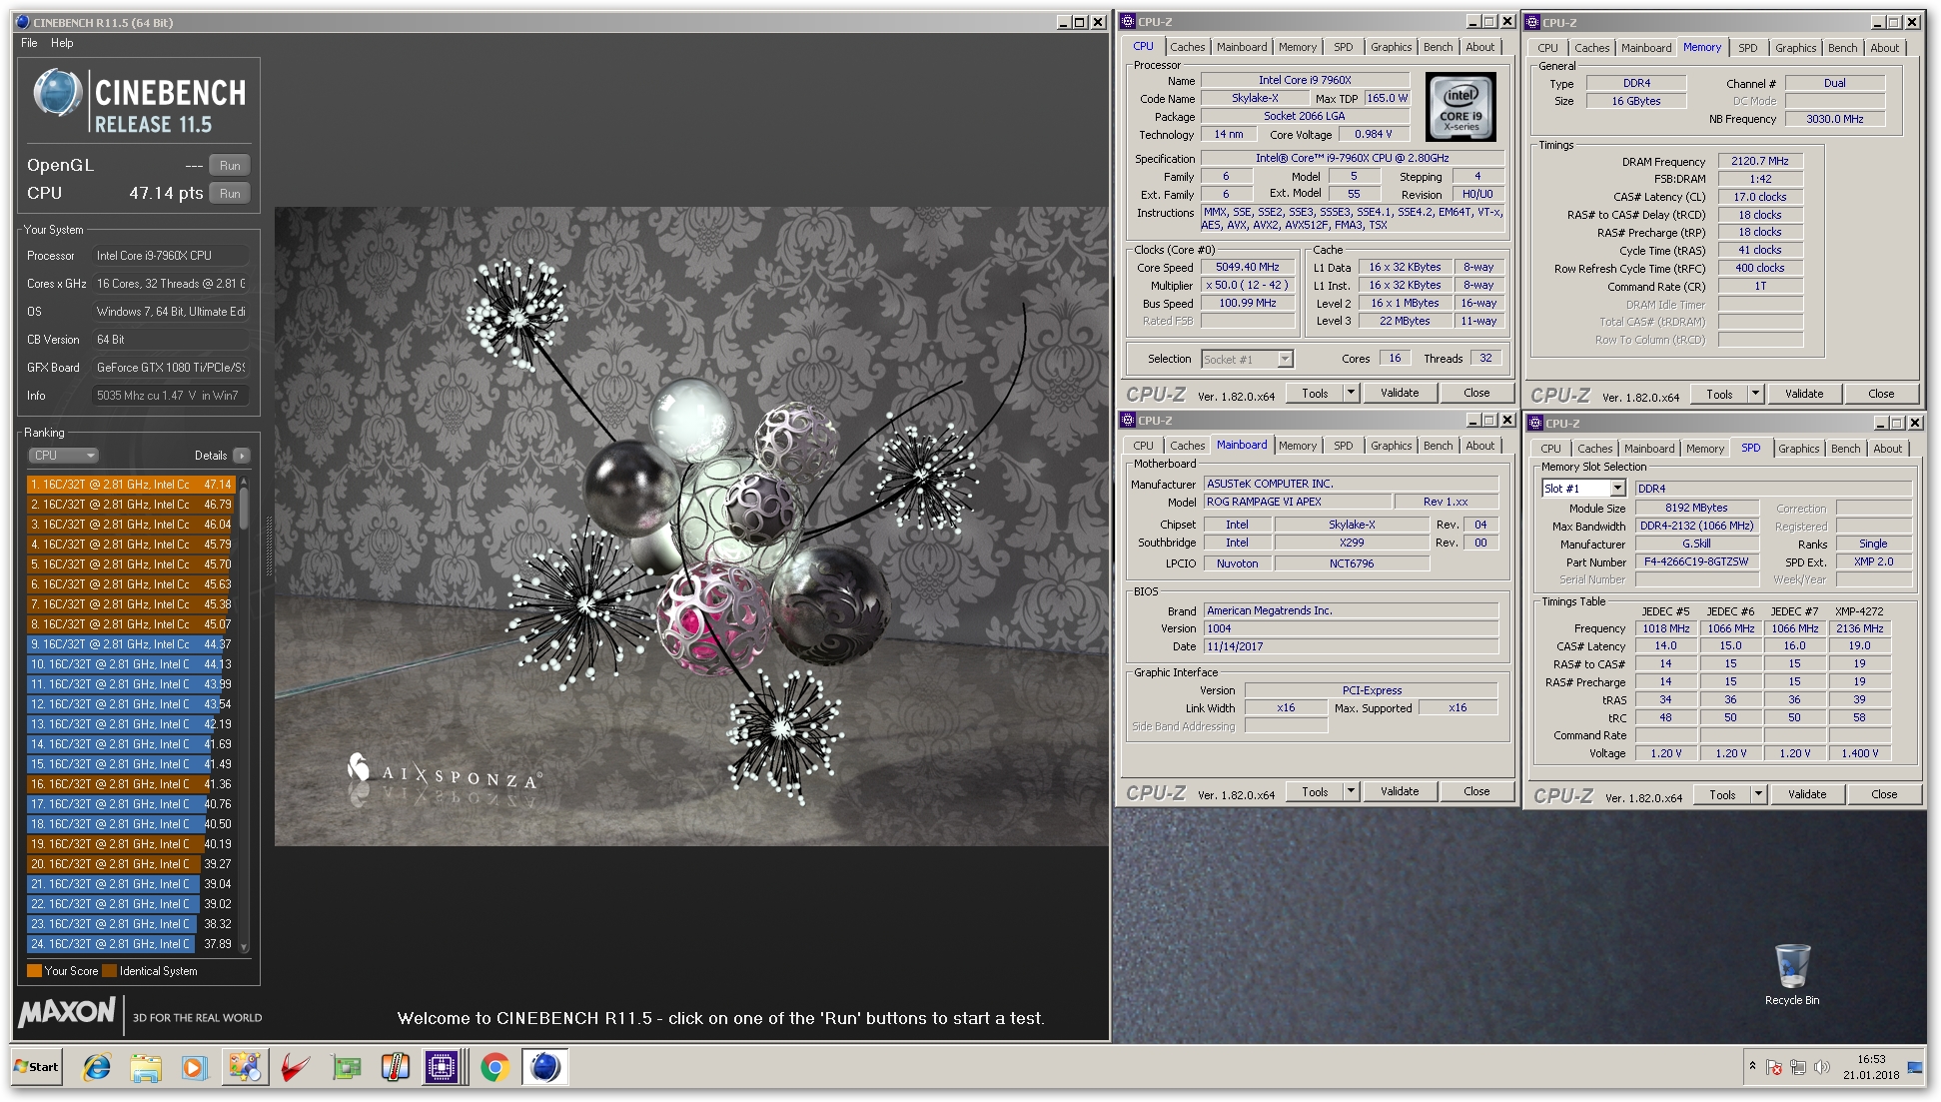The image size is (1941, 1102).
Task: Open Tools dropdown arrow in CPU-Z Memory window
Action: 1755,394
